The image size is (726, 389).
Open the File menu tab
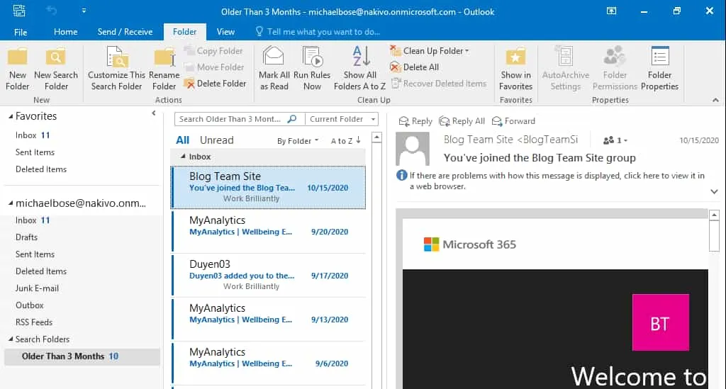[21, 32]
